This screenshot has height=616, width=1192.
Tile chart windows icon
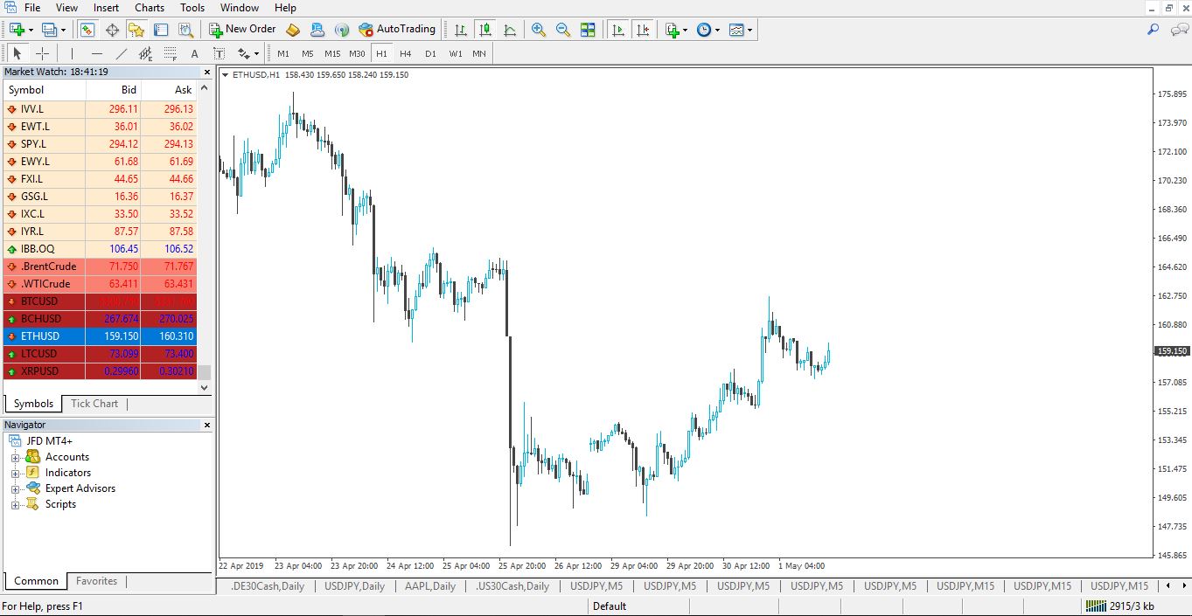coord(588,30)
